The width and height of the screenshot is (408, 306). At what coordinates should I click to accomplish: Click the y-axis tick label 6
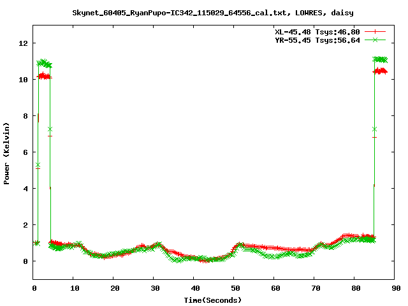coord(25,152)
